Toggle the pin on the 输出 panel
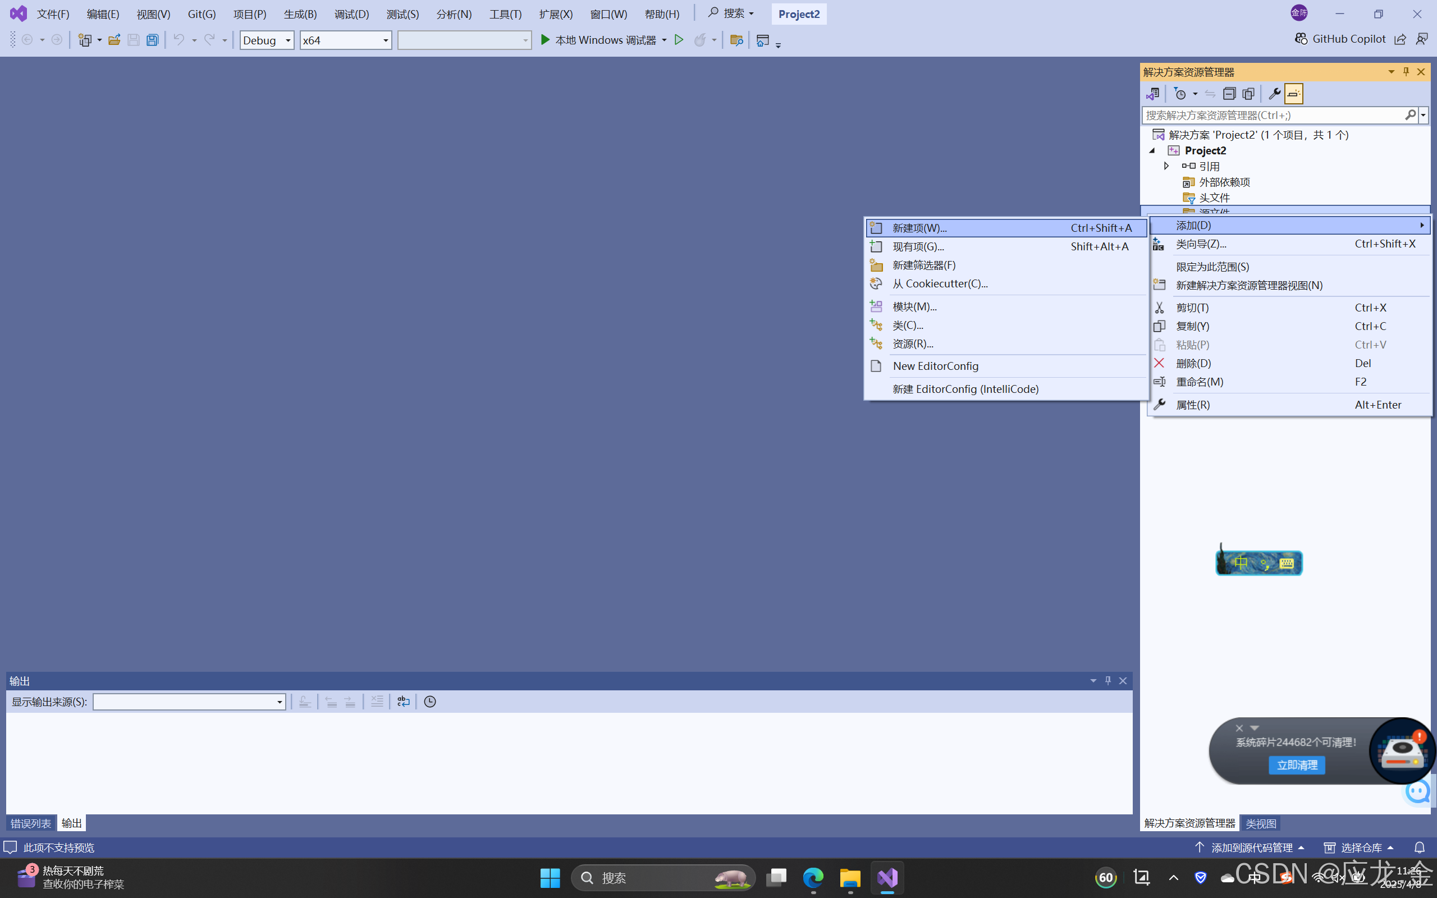1437x898 pixels. (1108, 681)
